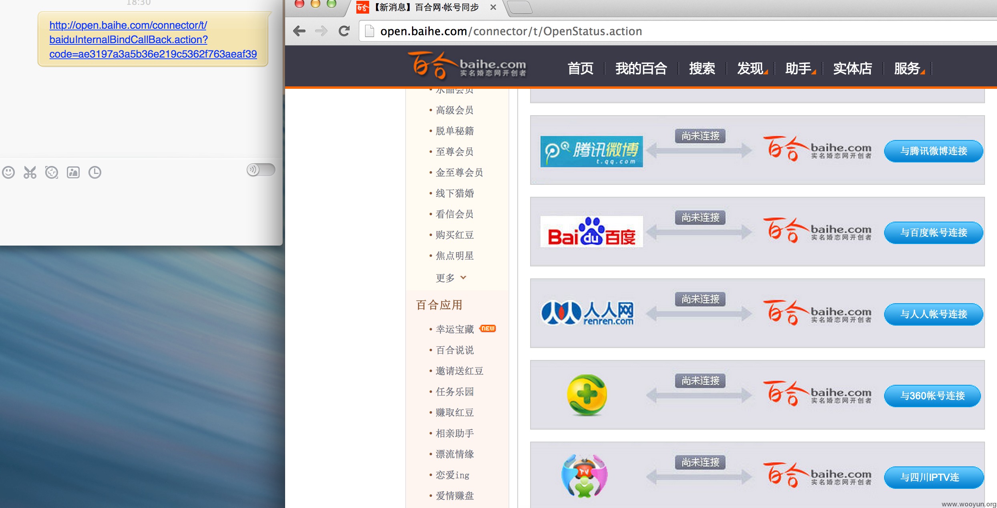
Task: Click the send image icon in chat
Action: 73,172
